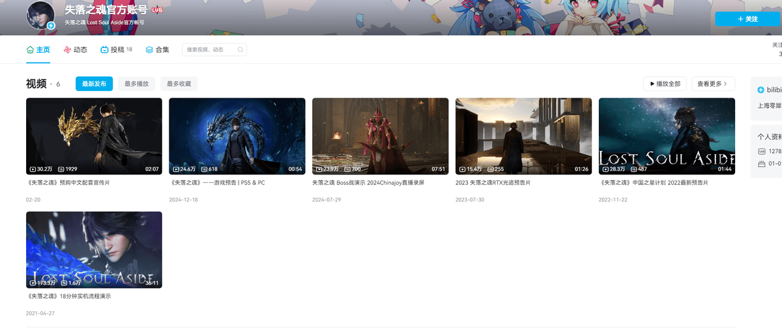
Task: Click danmaku count icon beside 618
Action: pos(204,169)
